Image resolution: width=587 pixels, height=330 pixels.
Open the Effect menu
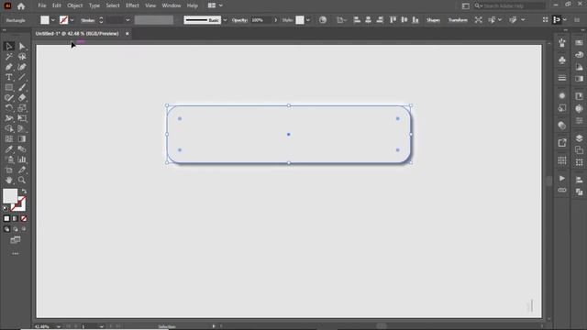132,5
